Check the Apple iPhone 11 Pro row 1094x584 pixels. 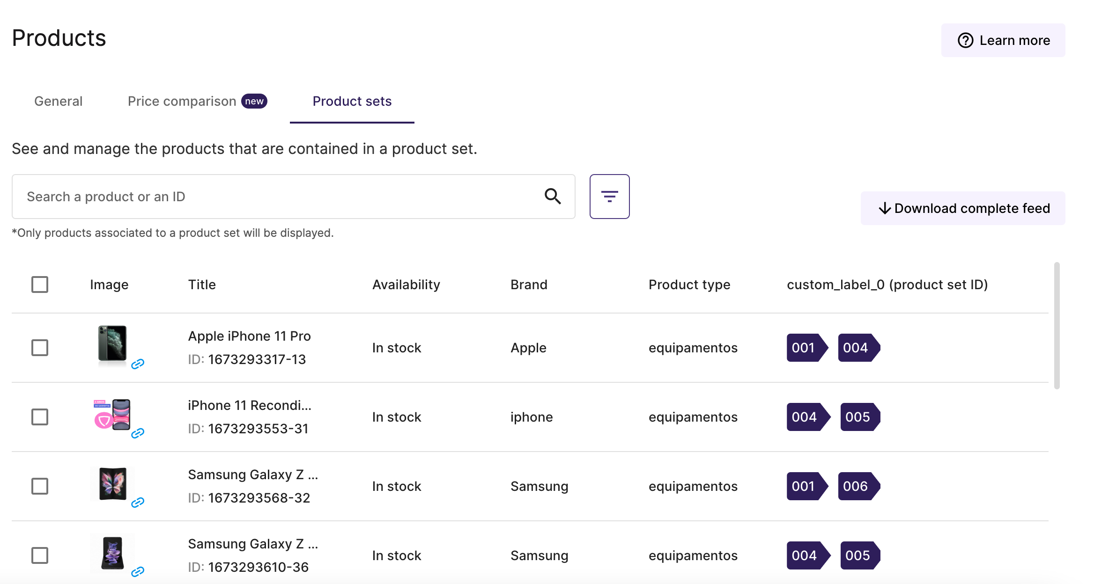coord(40,348)
